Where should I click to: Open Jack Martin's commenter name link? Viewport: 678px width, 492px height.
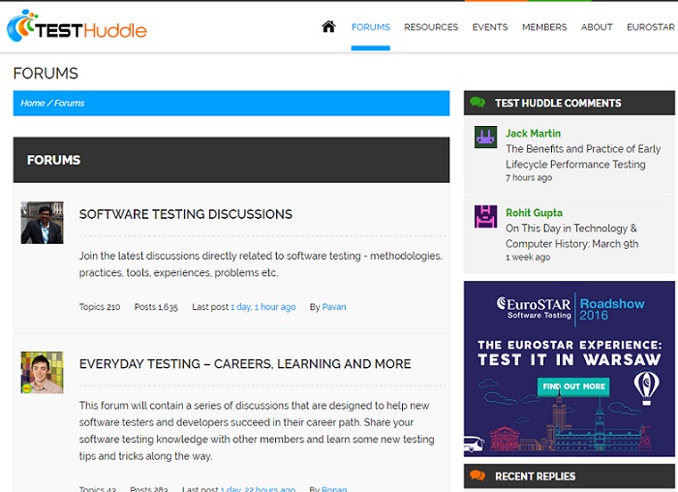533,134
